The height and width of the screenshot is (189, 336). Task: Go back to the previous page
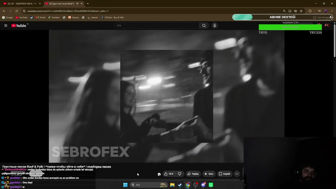pyautogui.click(x=4, y=11)
